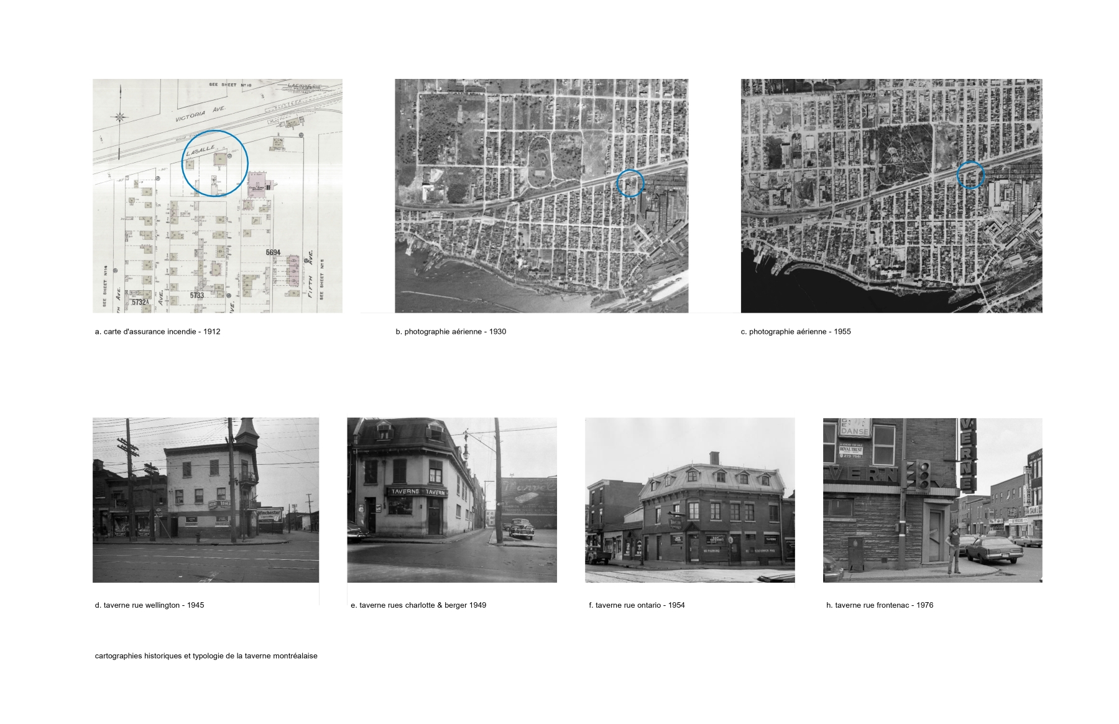This screenshot has height=724, width=1119.
Task: Open the Ontario street tavern photo
Action: click(x=689, y=500)
